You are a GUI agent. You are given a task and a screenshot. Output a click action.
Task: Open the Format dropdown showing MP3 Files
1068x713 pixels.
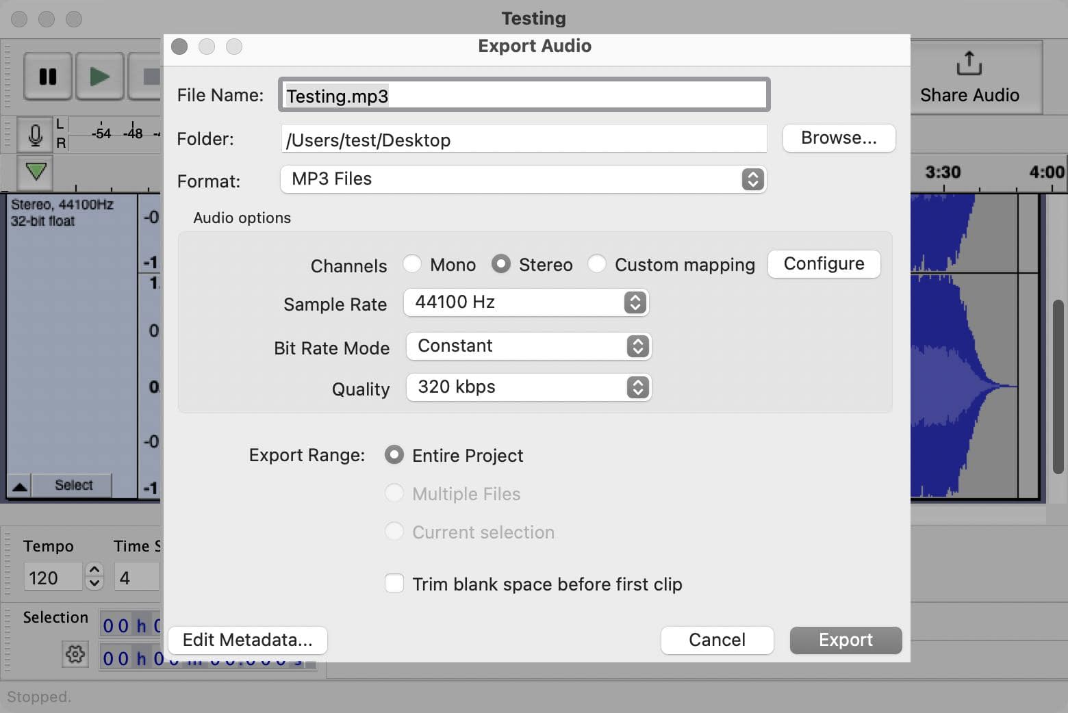point(523,179)
